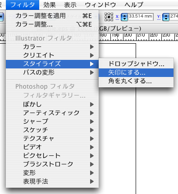
Task: Choose カラー調整... menu item
Action: pyautogui.click(x=52, y=24)
